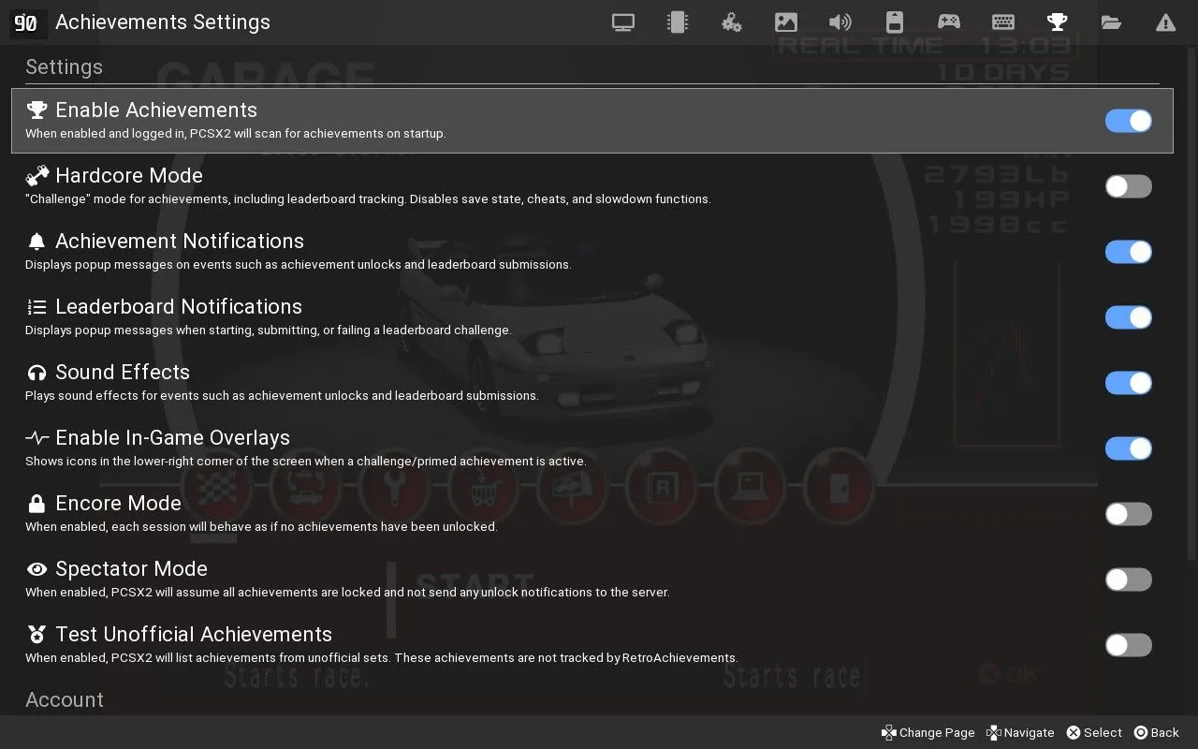The height and width of the screenshot is (749, 1198).
Task: Click headphones icon beside Sound Effects
Action: point(37,373)
